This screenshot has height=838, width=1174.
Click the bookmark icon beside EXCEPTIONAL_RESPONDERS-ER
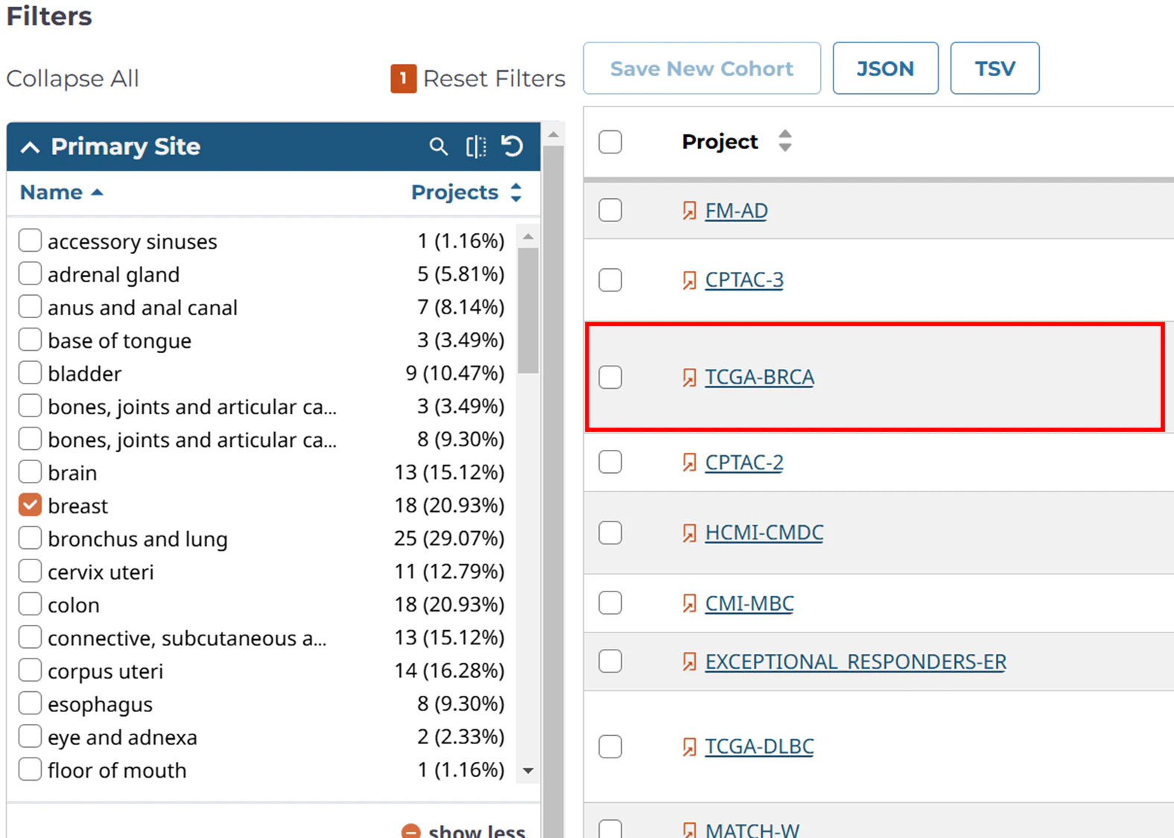coord(690,661)
